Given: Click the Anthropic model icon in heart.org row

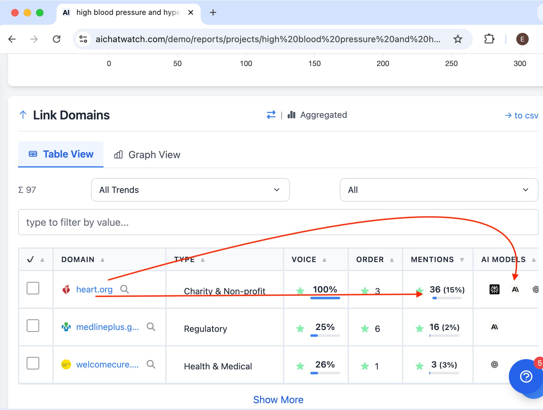Looking at the screenshot, I should pyautogui.click(x=515, y=289).
